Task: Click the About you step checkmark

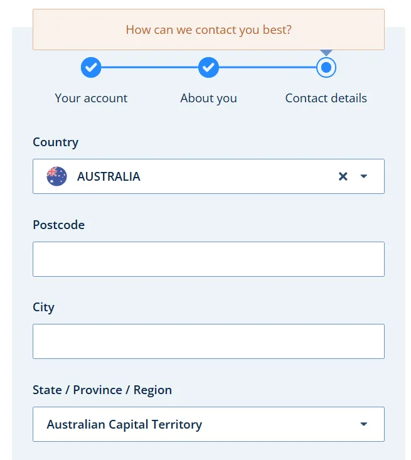Action: coord(208,67)
